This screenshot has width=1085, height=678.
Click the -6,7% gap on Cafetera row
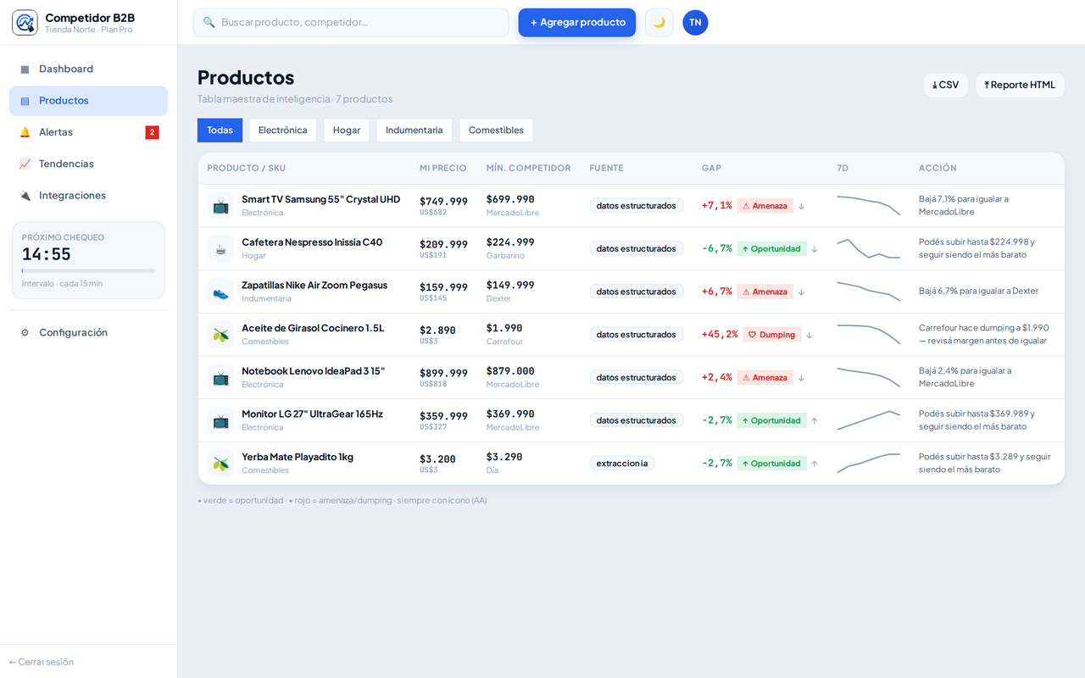(x=717, y=248)
